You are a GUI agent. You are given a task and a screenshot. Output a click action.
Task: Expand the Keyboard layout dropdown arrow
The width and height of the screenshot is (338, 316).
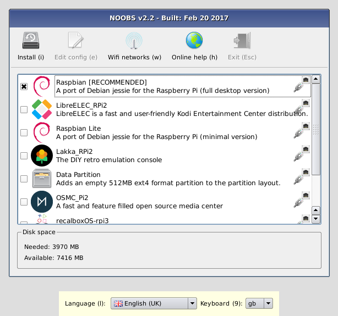tap(268, 303)
